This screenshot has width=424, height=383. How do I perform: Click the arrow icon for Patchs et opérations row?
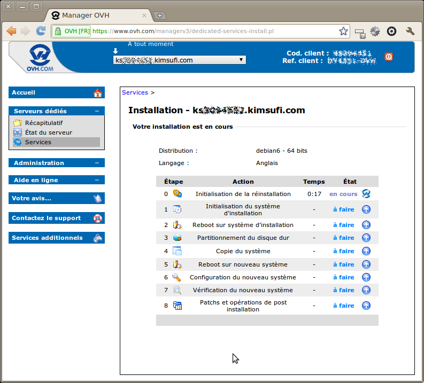click(x=366, y=306)
